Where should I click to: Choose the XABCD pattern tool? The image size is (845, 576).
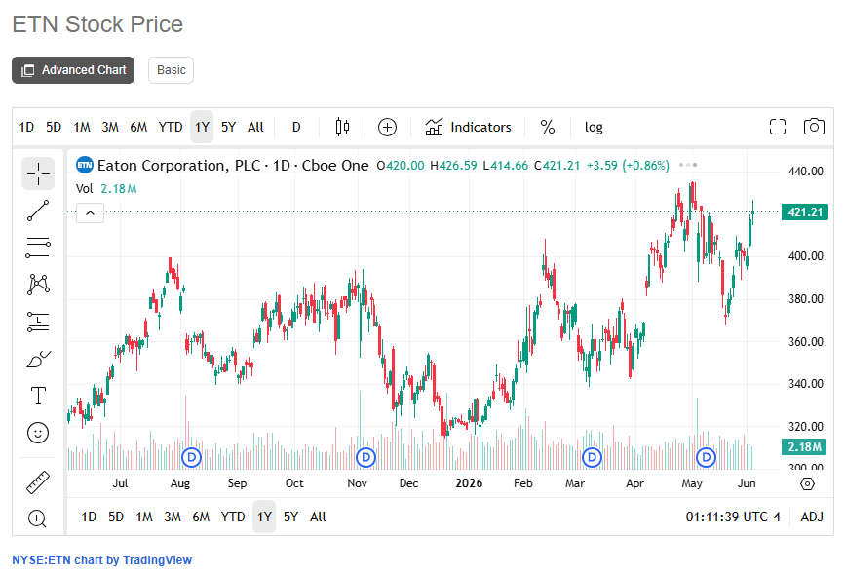point(38,284)
